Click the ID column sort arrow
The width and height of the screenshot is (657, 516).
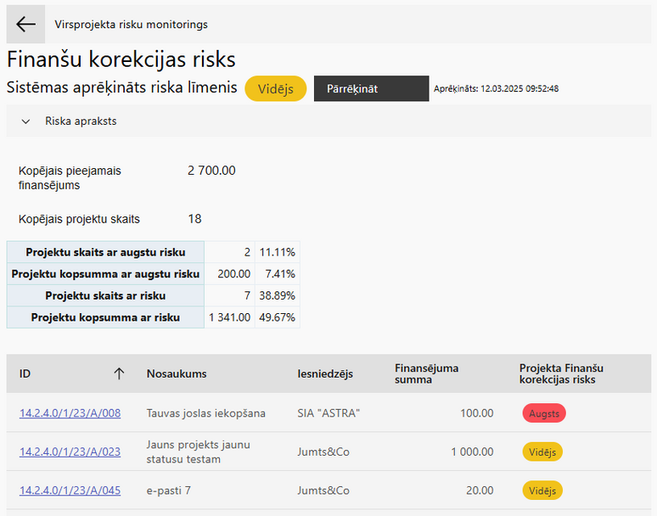[119, 373]
